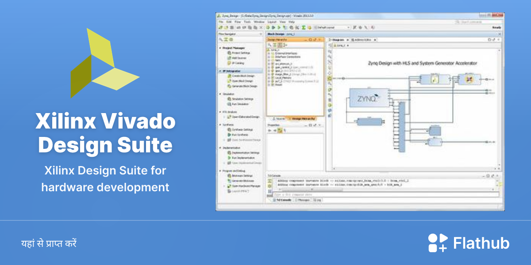Image resolution: width=531 pixels, height=265 pixels.
Task: Open the IP Catalog
Action: (237, 63)
